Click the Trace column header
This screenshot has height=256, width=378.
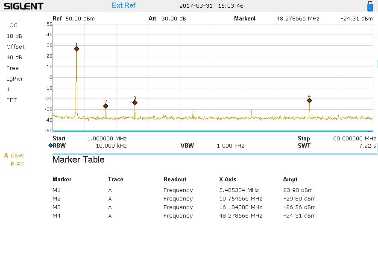pyautogui.click(x=115, y=180)
